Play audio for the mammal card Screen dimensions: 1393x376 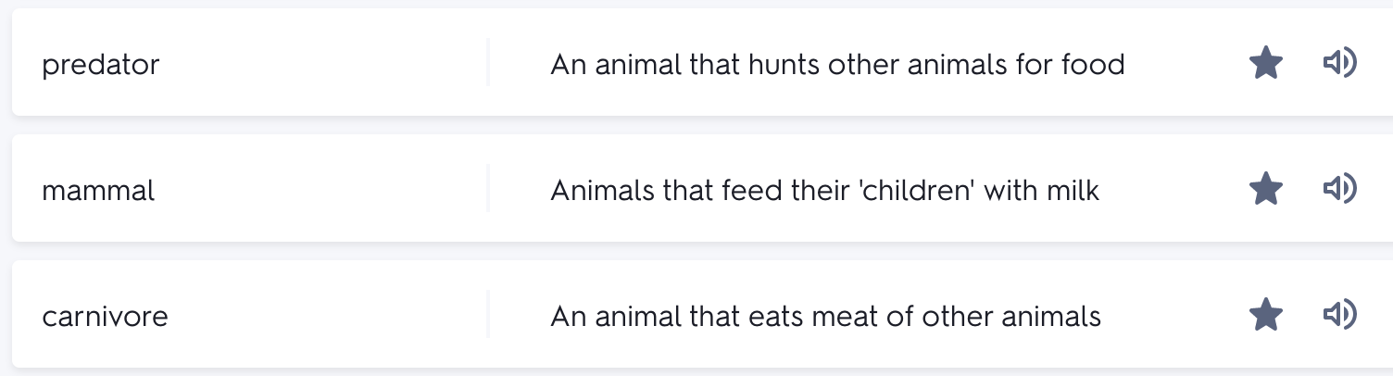1339,189
